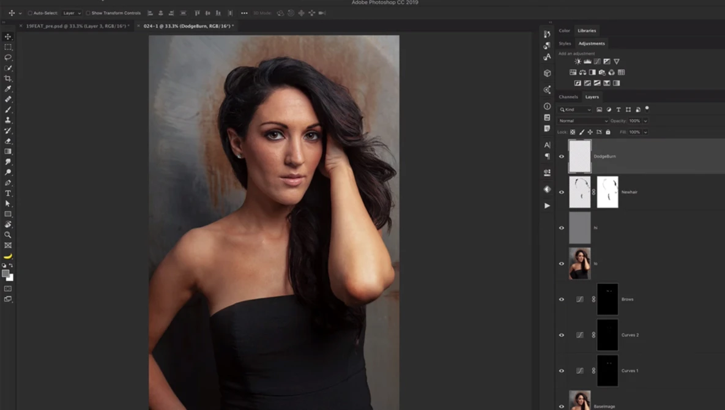The image size is (725, 410).
Task: Select the Pen tool
Action: 8,183
